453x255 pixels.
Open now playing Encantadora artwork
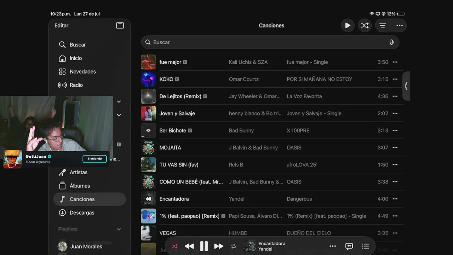point(250,246)
